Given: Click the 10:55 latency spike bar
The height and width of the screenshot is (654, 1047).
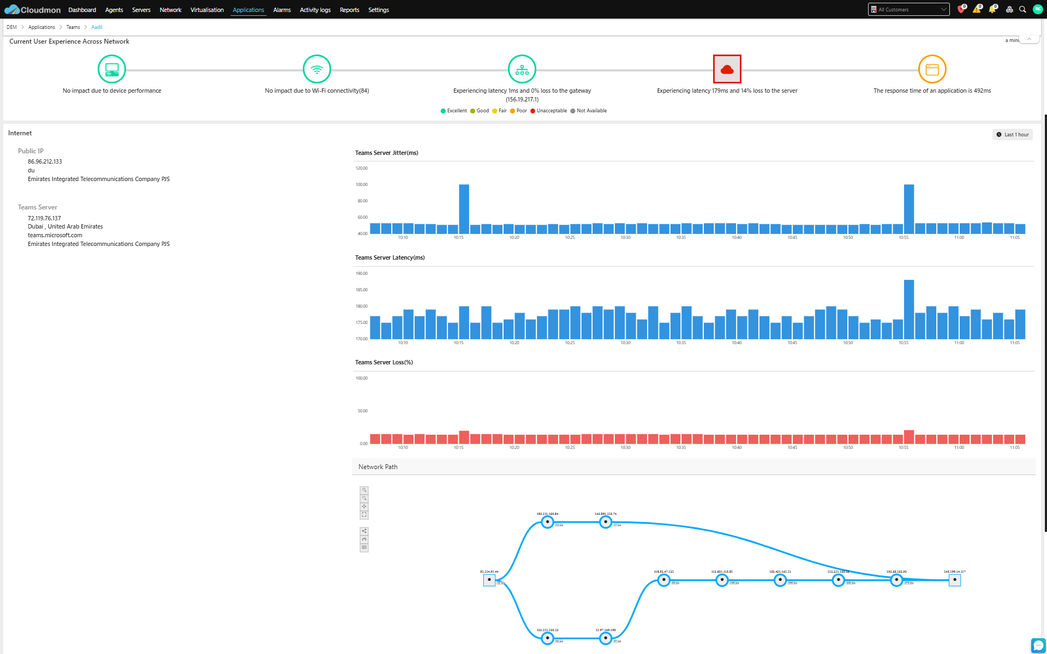Looking at the screenshot, I should (x=909, y=309).
